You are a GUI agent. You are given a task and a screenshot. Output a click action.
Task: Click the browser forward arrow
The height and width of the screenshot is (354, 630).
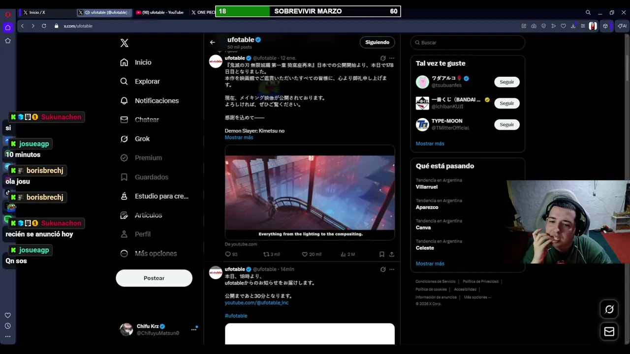tap(33, 26)
